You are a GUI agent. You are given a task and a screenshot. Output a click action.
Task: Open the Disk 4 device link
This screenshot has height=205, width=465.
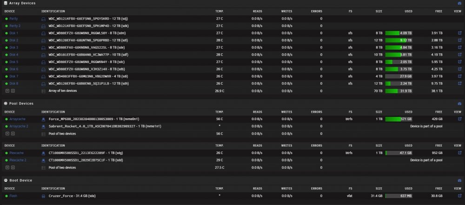(13, 55)
